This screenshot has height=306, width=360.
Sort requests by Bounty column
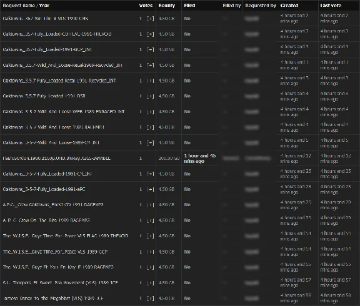point(166,5)
